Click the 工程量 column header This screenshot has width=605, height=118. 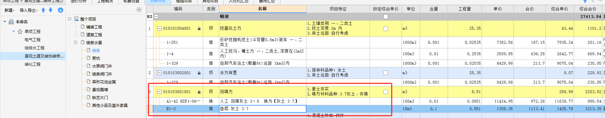click(x=465, y=9)
